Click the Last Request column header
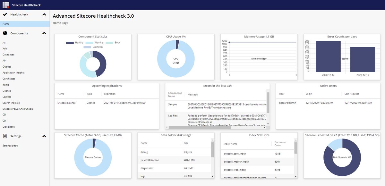The width and height of the screenshot is (385, 186). click(352, 94)
